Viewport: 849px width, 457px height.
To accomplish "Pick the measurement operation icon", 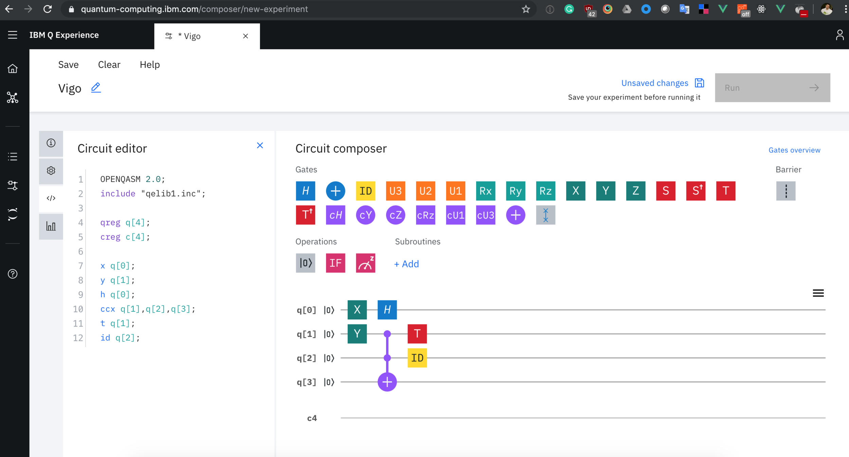I will [x=365, y=263].
